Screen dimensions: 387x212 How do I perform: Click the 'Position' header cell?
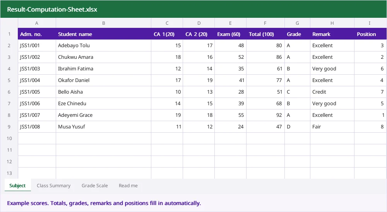pyautogui.click(x=370, y=34)
